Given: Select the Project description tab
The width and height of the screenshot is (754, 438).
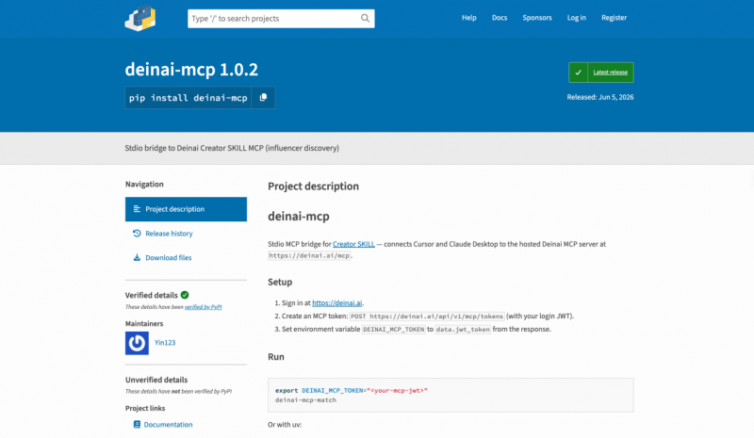Looking at the screenshot, I should tap(186, 209).
